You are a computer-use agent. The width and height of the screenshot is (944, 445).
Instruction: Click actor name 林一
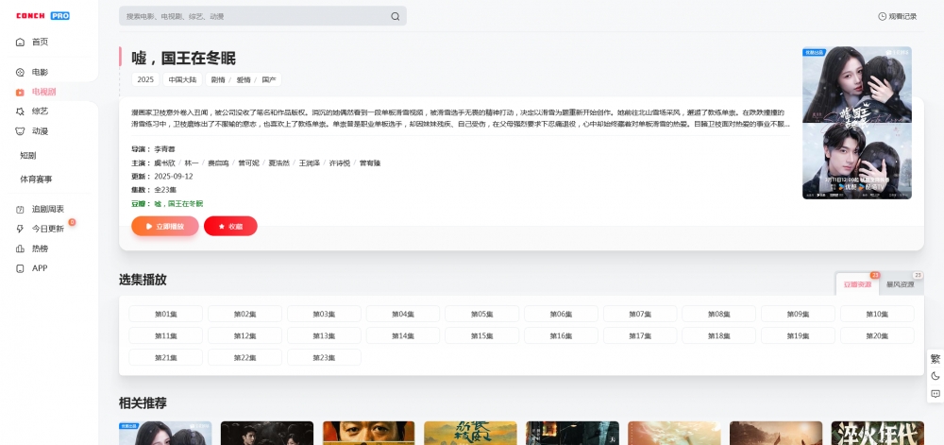click(192, 163)
